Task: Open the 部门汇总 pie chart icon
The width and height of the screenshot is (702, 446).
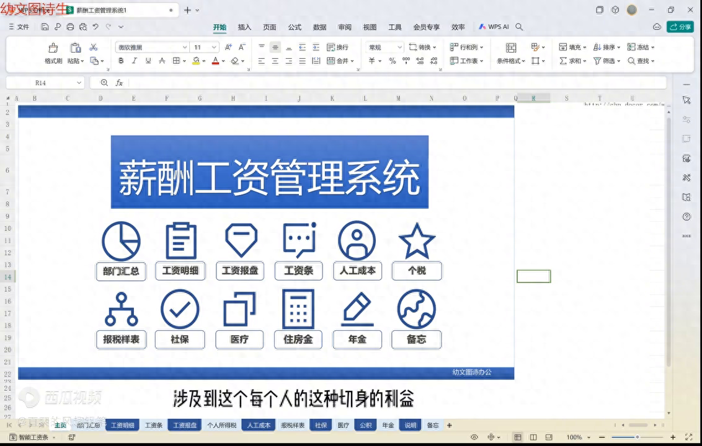Action: point(121,241)
